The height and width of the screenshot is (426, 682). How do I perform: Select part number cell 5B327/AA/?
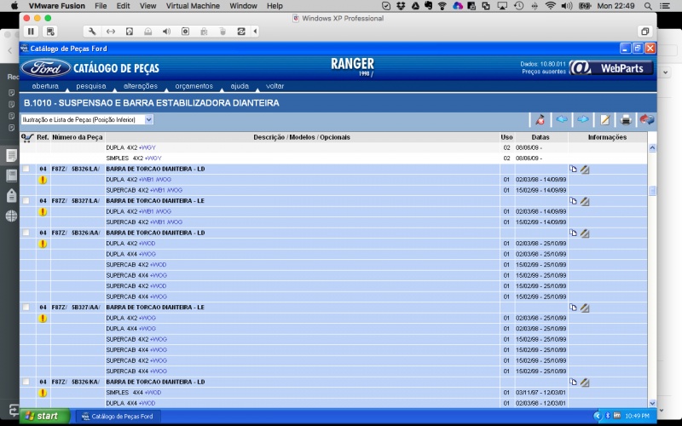(x=76, y=308)
